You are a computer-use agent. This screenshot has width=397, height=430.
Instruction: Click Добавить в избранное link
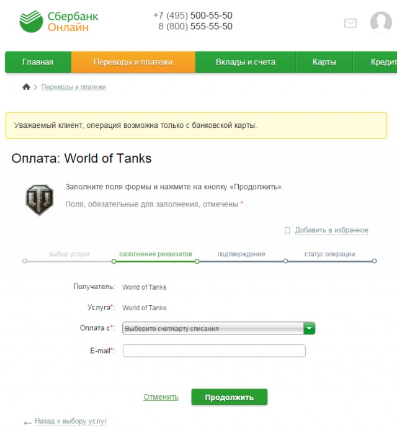[331, 230]
